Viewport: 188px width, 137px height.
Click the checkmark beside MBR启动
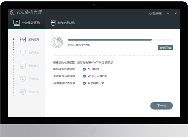[84, 69]
